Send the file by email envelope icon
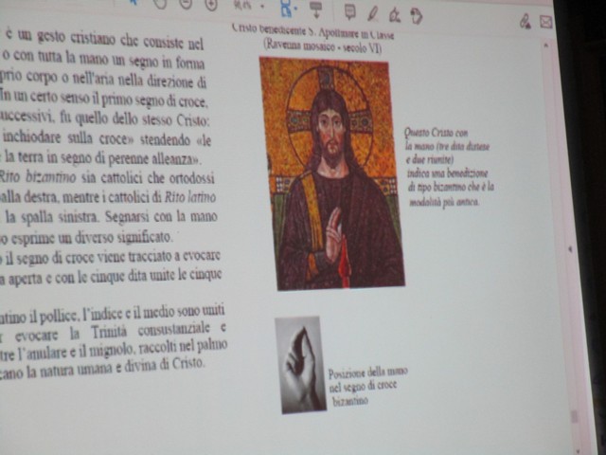The image size is (606, 455). point(545,22)
